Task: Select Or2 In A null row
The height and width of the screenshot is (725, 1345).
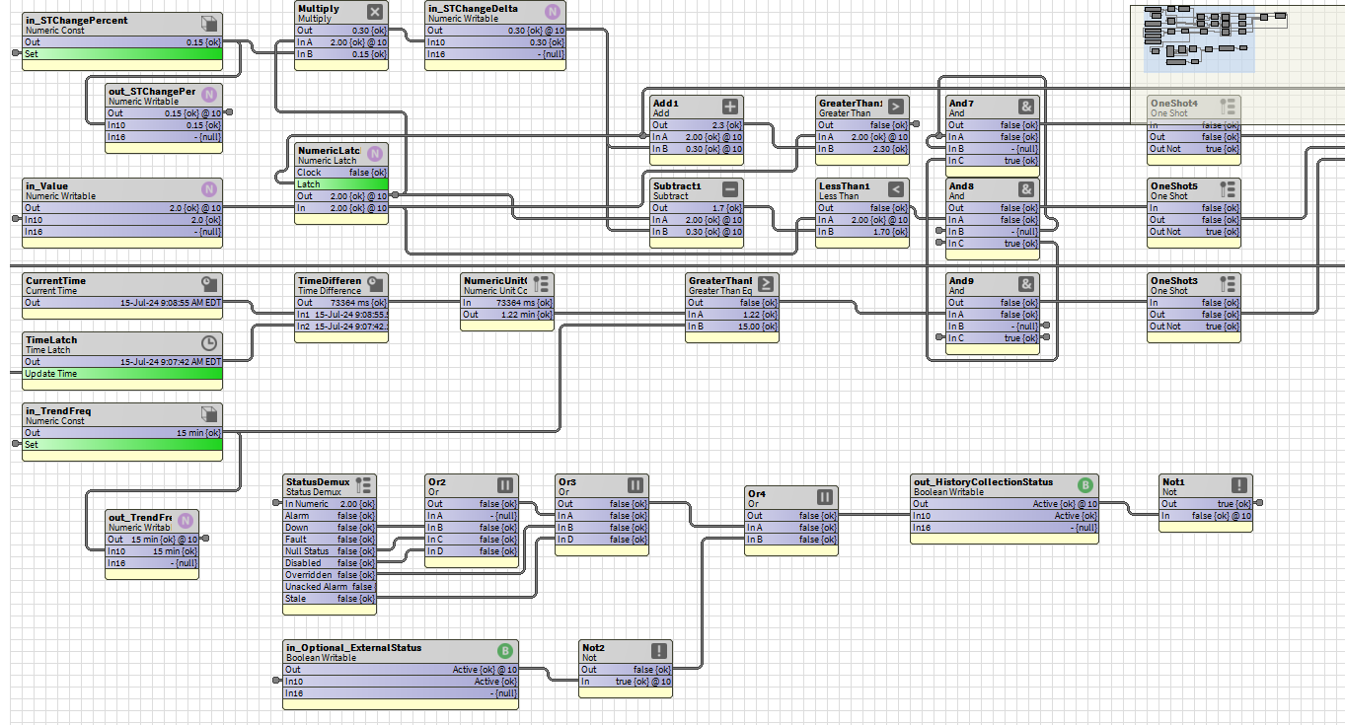Action: (472, 516)
